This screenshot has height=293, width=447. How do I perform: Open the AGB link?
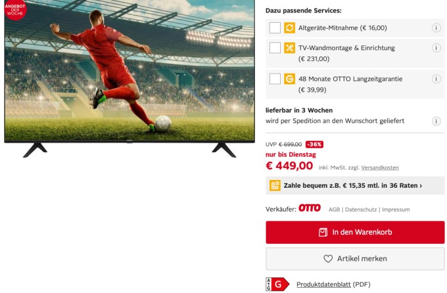(334, 209)
